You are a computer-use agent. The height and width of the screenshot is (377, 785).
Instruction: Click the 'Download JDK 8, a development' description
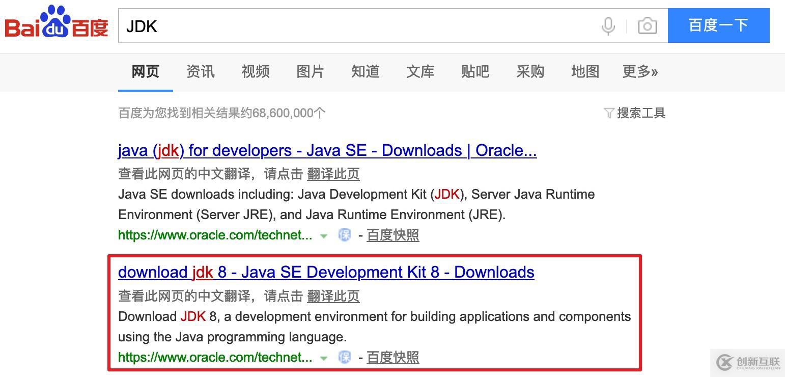375,327
